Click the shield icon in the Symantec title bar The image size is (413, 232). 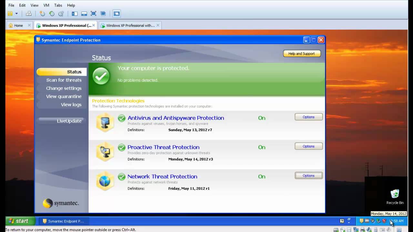[38, 40]
